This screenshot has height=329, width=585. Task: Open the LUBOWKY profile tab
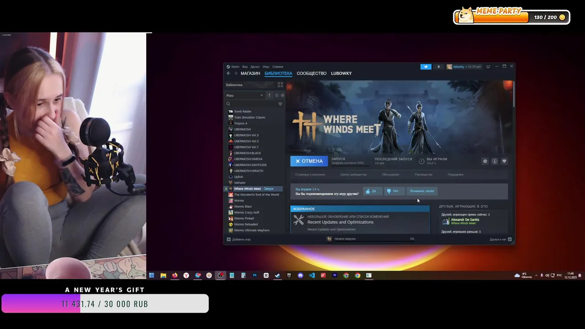tap(341, 73)
